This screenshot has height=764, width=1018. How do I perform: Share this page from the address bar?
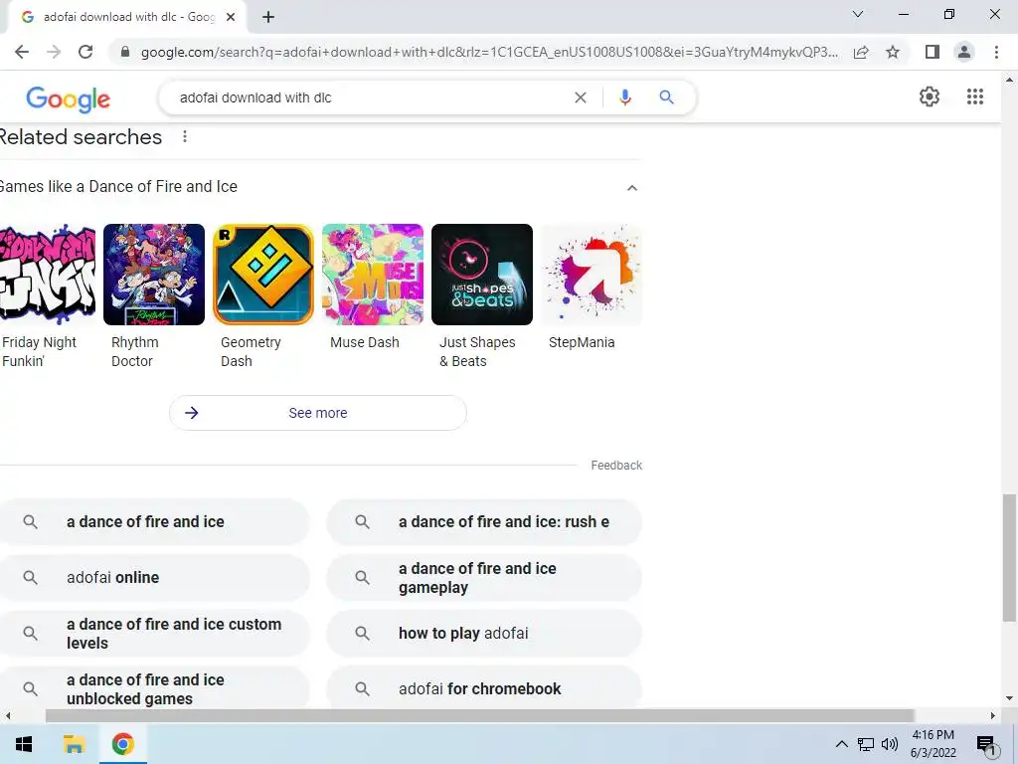point(861,52)
